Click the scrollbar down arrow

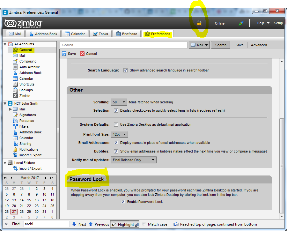click(282, 217)
